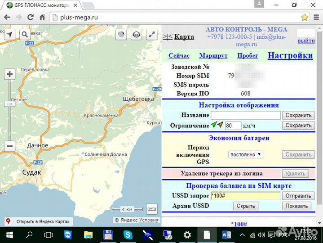The height and width of the screenshot is (243, 323).
Task: Open Skype from the taskbar
Action: click(128, 235)
